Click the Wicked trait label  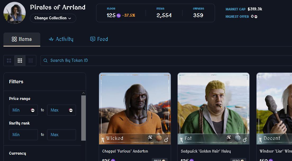pyautogui.click(x=115, y=138)
